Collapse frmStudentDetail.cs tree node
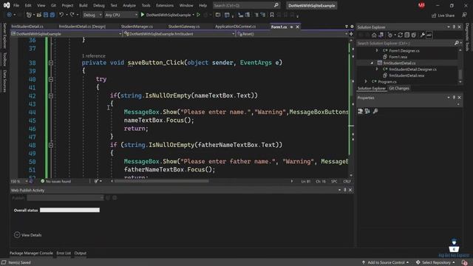The image size is (473, 266). [372, 63]
